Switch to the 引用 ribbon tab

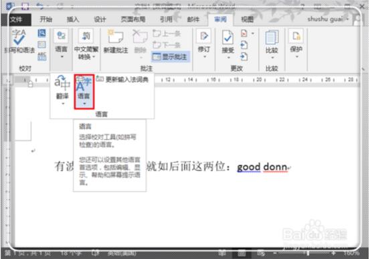(x=166, y=19)
